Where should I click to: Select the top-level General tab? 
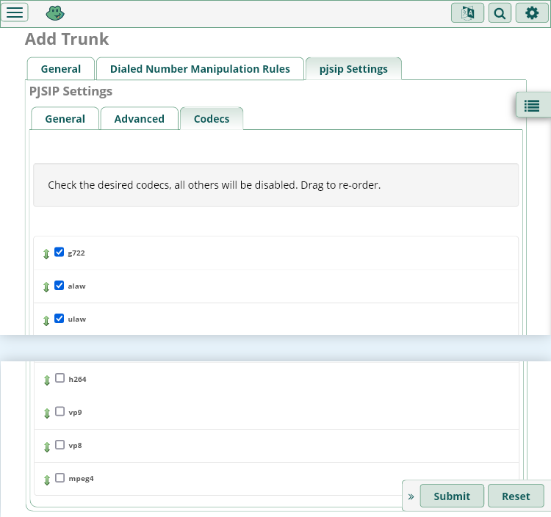click(61, 69)
